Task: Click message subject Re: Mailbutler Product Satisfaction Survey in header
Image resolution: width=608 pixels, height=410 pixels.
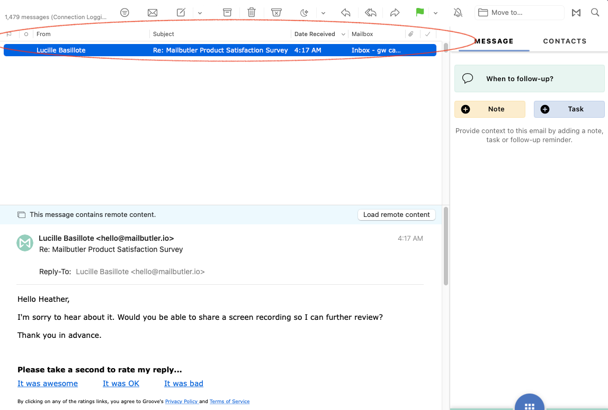Action: tap(111, 249)
